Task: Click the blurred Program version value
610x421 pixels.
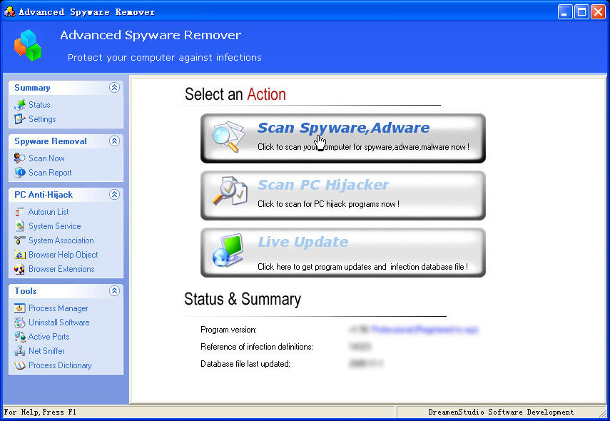Action: (414, 330)
